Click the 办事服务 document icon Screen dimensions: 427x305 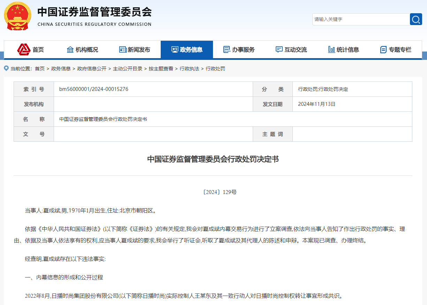(x=227, y=49)
